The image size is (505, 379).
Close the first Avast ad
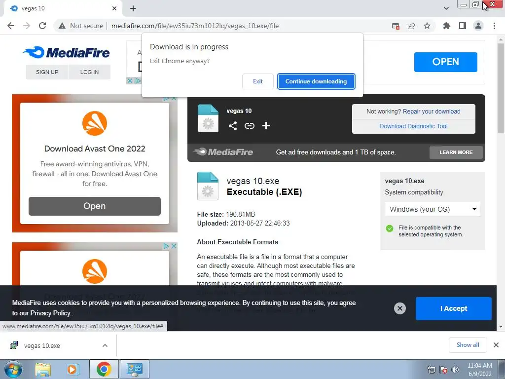[174, 98]
